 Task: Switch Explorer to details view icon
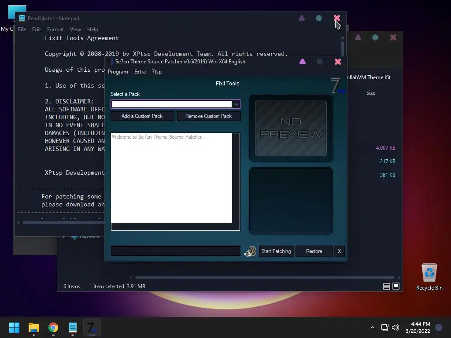(x=387, y=286)
